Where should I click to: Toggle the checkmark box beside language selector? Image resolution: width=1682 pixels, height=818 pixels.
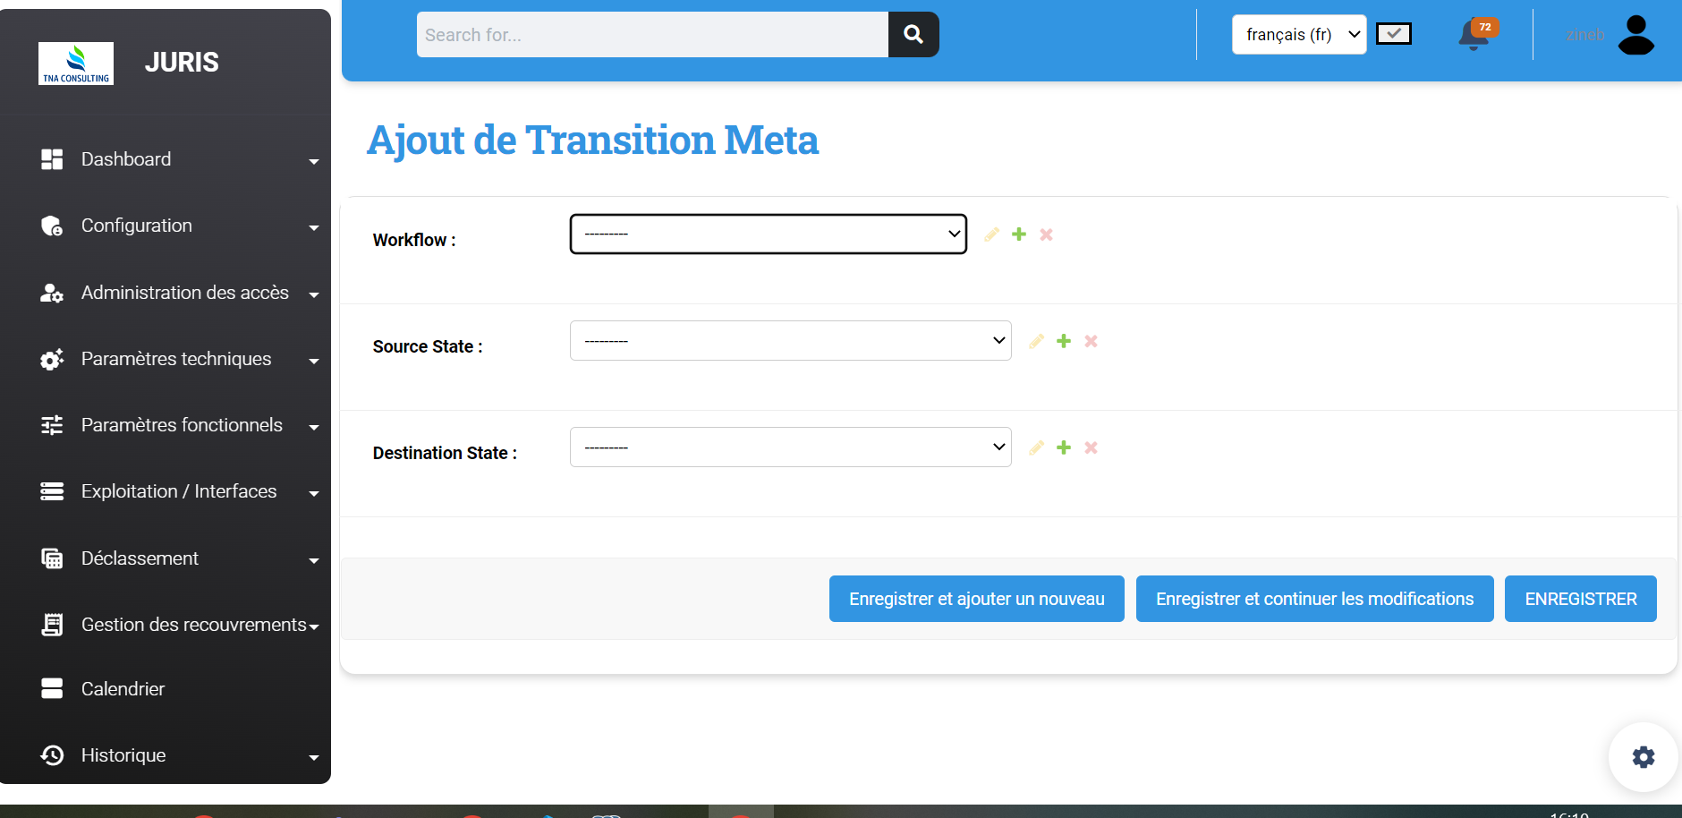(x=1393, y=34)
